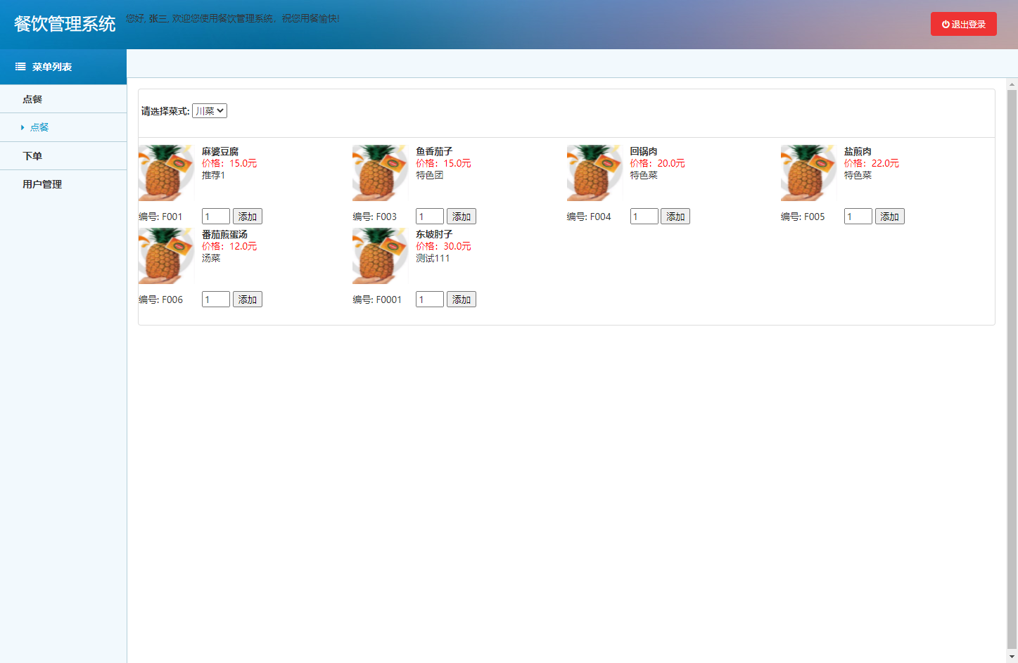The width and height of the screenshot is (1018, 663).
Task: Click quantity field for 番茄煎蛋汤 F006
Action: [x=216, y=300]
